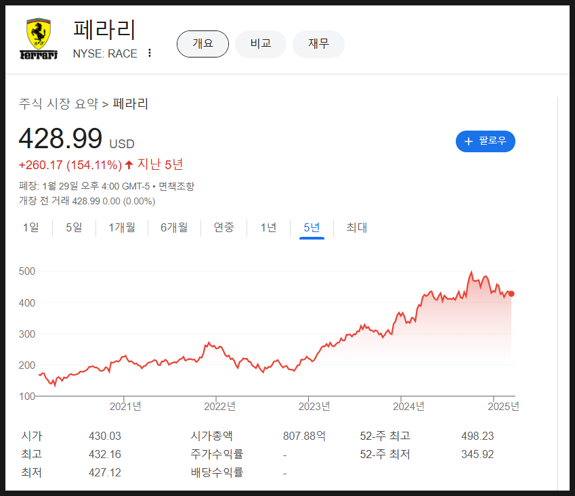
Task: Click the 주식 시장 요약 breadcrumb link
Action: tap(59, 104)
